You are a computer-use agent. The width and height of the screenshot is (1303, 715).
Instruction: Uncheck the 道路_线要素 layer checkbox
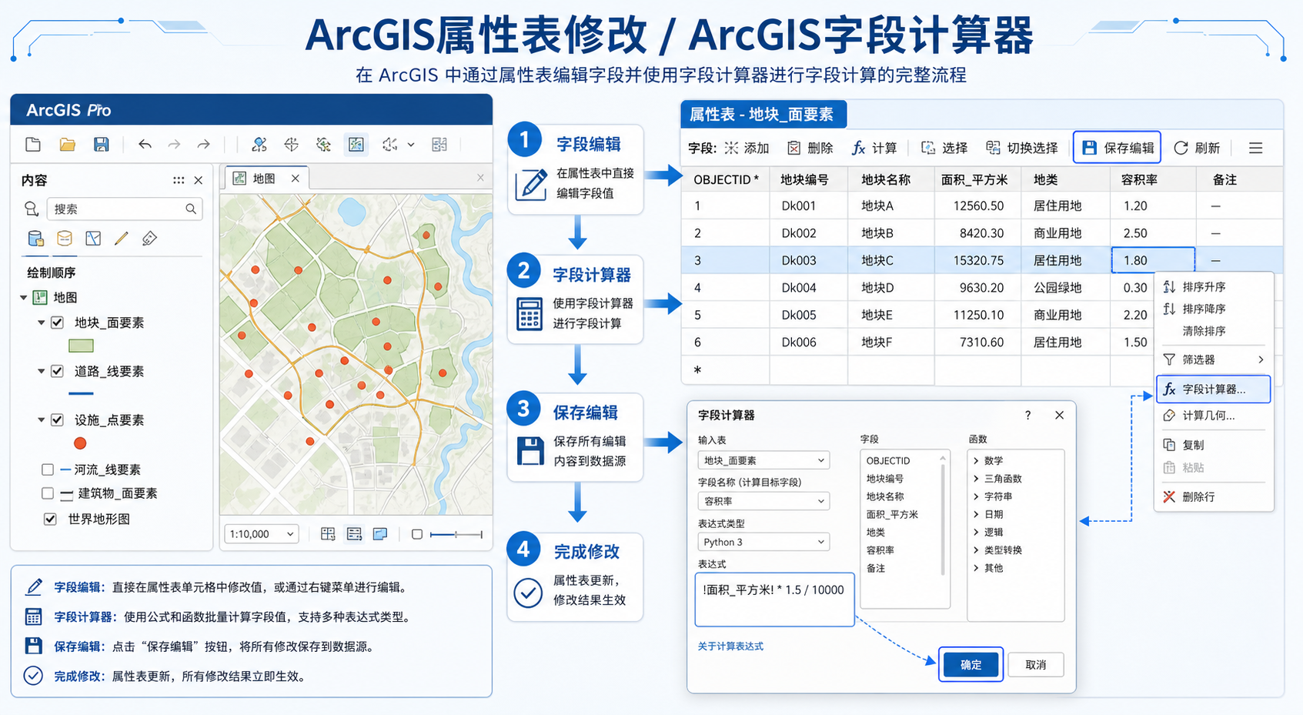click(x=57, y=372)
